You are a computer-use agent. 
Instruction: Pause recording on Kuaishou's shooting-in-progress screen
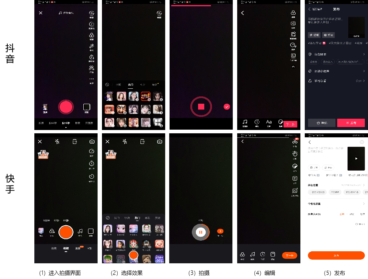[x=201, y=232]
